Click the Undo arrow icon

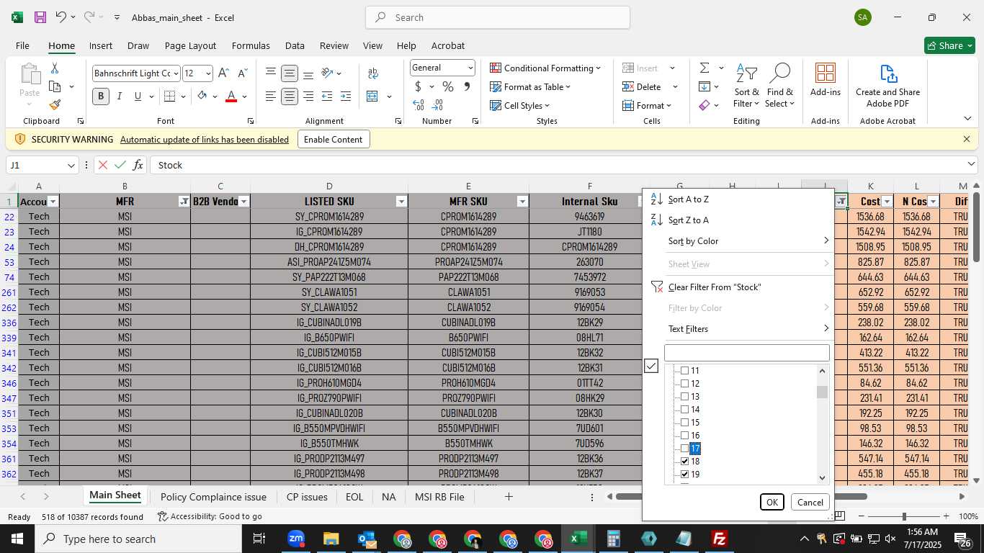(x=61, y=17)
